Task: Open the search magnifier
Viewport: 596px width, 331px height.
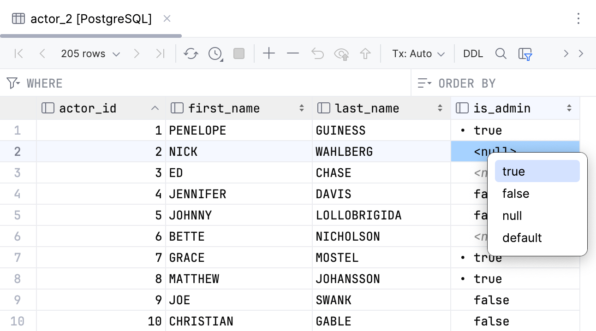Action: (x=501, y=53)
